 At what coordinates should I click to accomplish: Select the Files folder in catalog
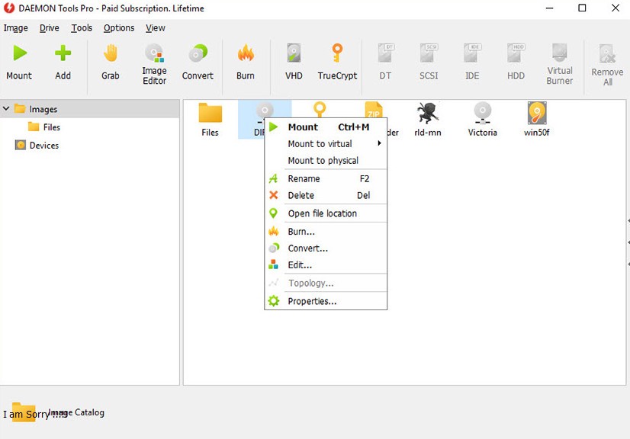211,120
